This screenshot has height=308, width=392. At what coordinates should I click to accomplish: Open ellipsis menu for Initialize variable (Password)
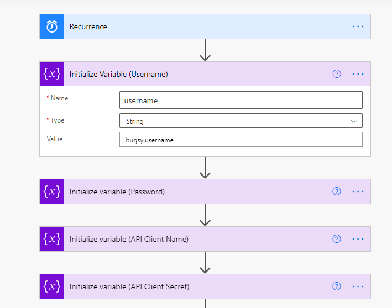tap(358, 192)
